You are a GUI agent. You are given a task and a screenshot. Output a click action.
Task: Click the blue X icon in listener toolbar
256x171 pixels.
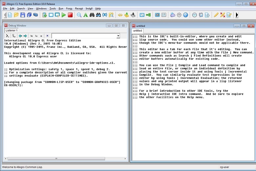pyautogui.click(x=47, y=36)
